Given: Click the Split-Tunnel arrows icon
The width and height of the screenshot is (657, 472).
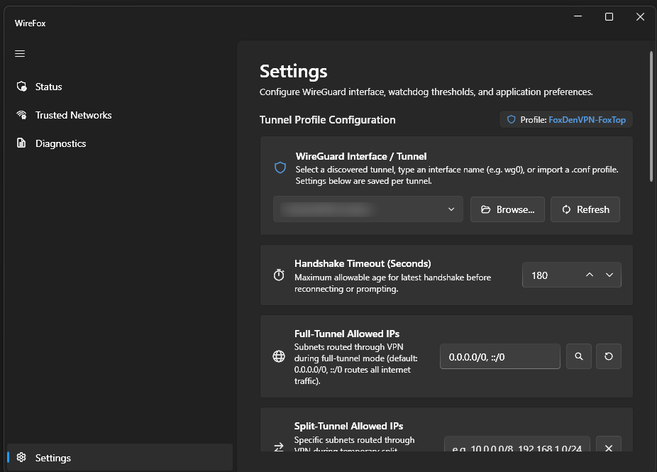Looking at the screenshot, I should coord(279,447).
